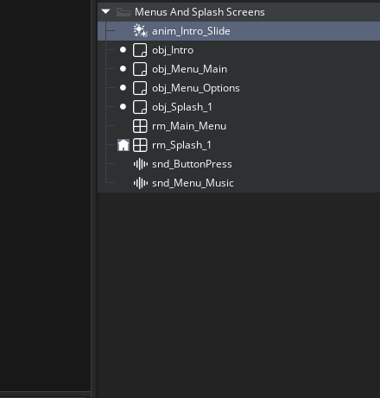This screenshot has width=380, height=398.
Task: Click the obj_Menu_Options object icon
Action: click(140, 88)
